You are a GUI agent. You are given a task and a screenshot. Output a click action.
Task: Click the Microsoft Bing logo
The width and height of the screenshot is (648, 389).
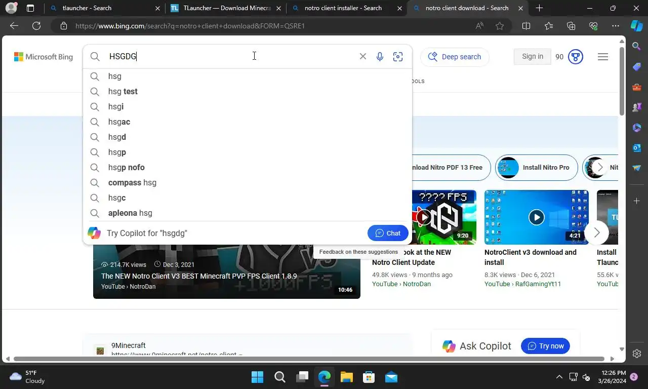coord(44,57)
